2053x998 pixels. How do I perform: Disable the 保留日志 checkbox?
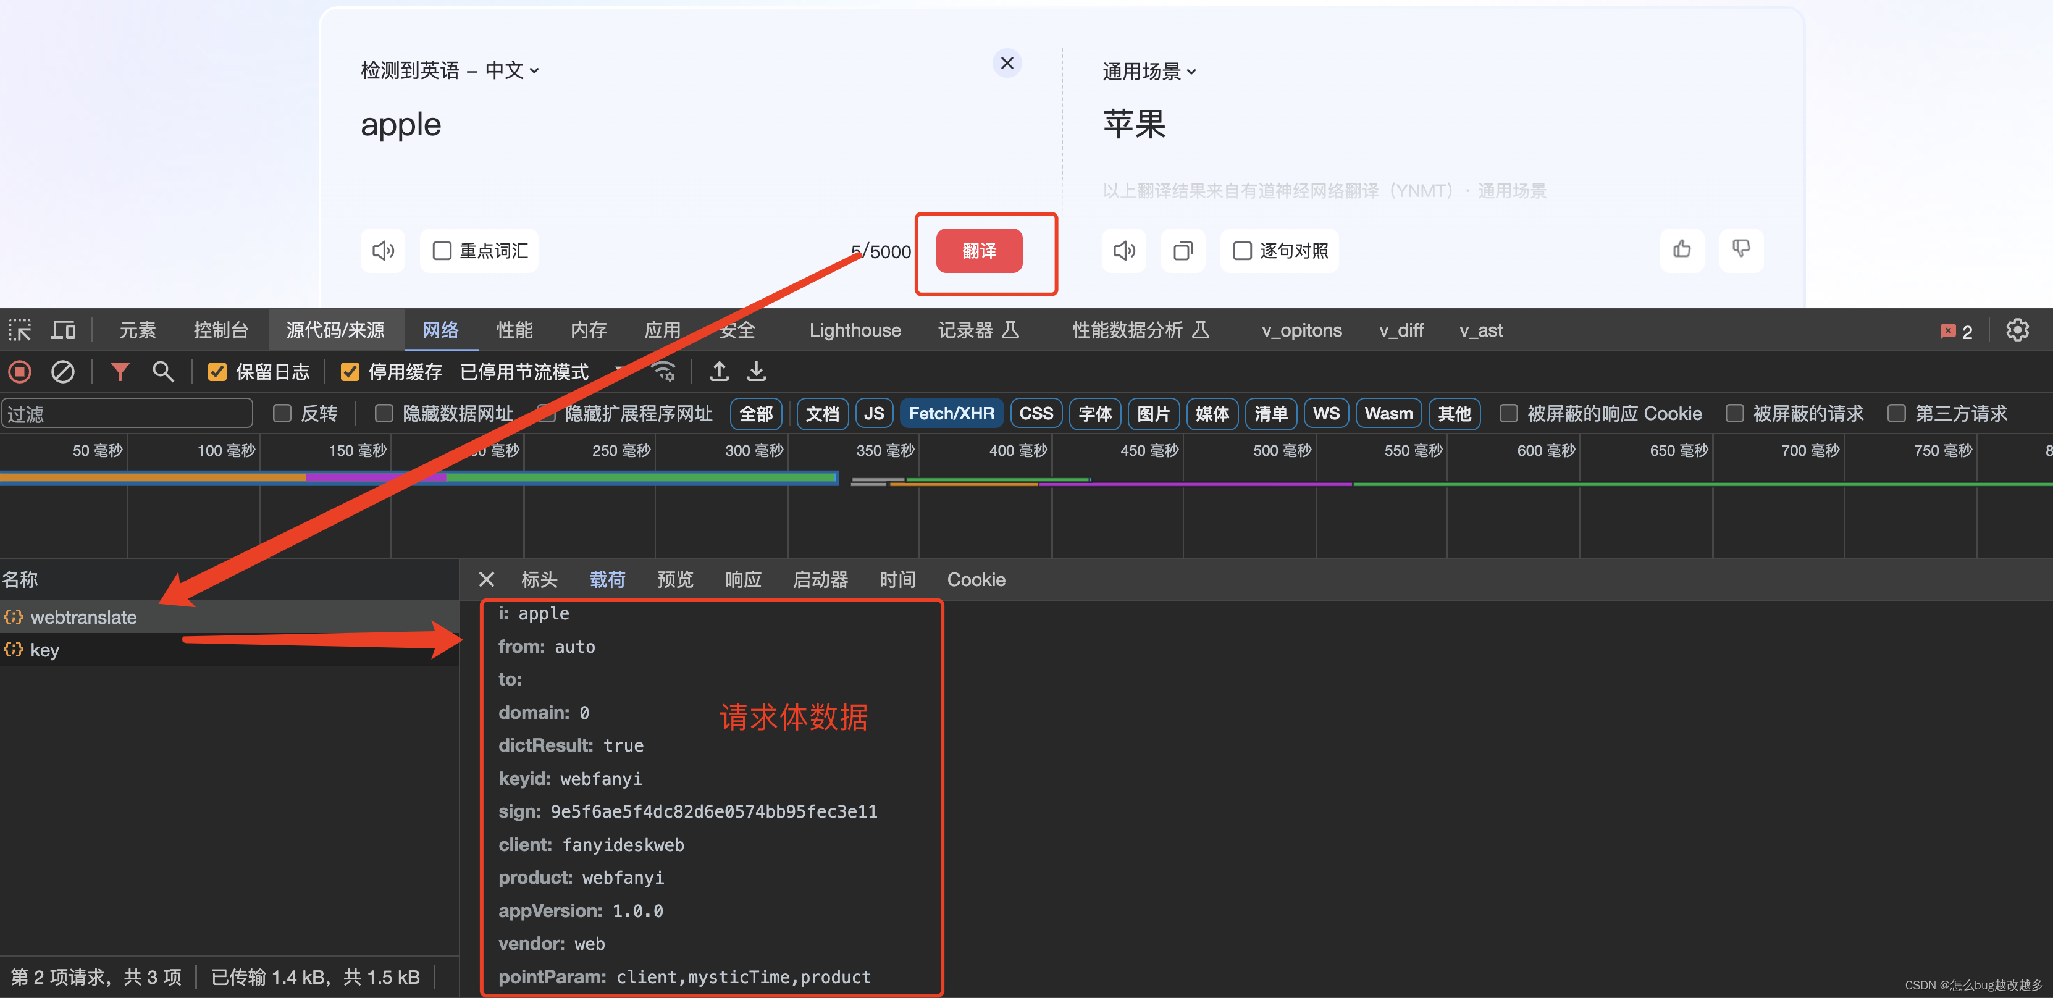(x=217, y=371)
